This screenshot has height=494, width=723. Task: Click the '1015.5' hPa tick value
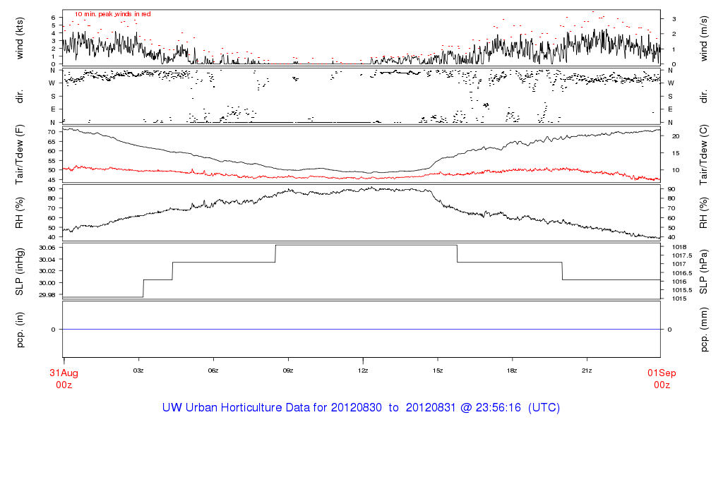click(x=682, y=290)
